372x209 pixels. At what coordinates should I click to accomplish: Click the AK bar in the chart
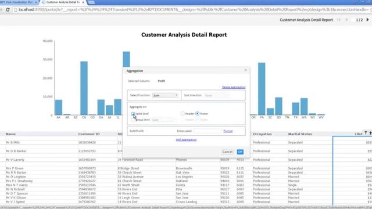point(59,107)
